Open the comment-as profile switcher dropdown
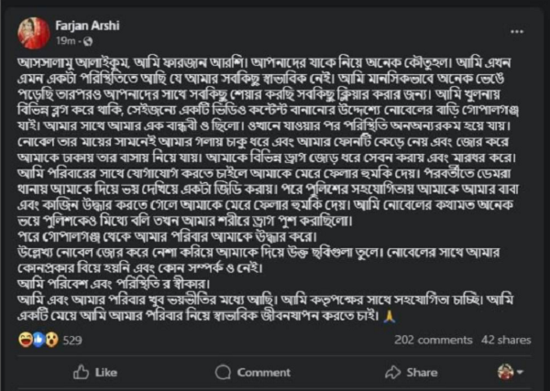The height and width of the screenshot is (391, 550). tap(522, 373)
